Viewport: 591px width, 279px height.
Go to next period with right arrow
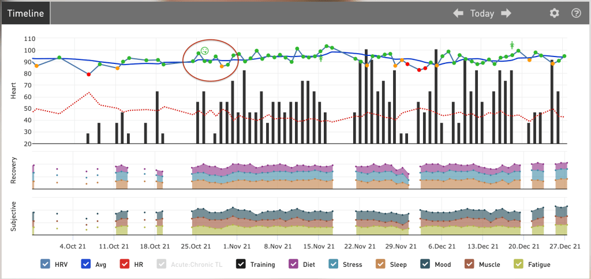(506, 13)
